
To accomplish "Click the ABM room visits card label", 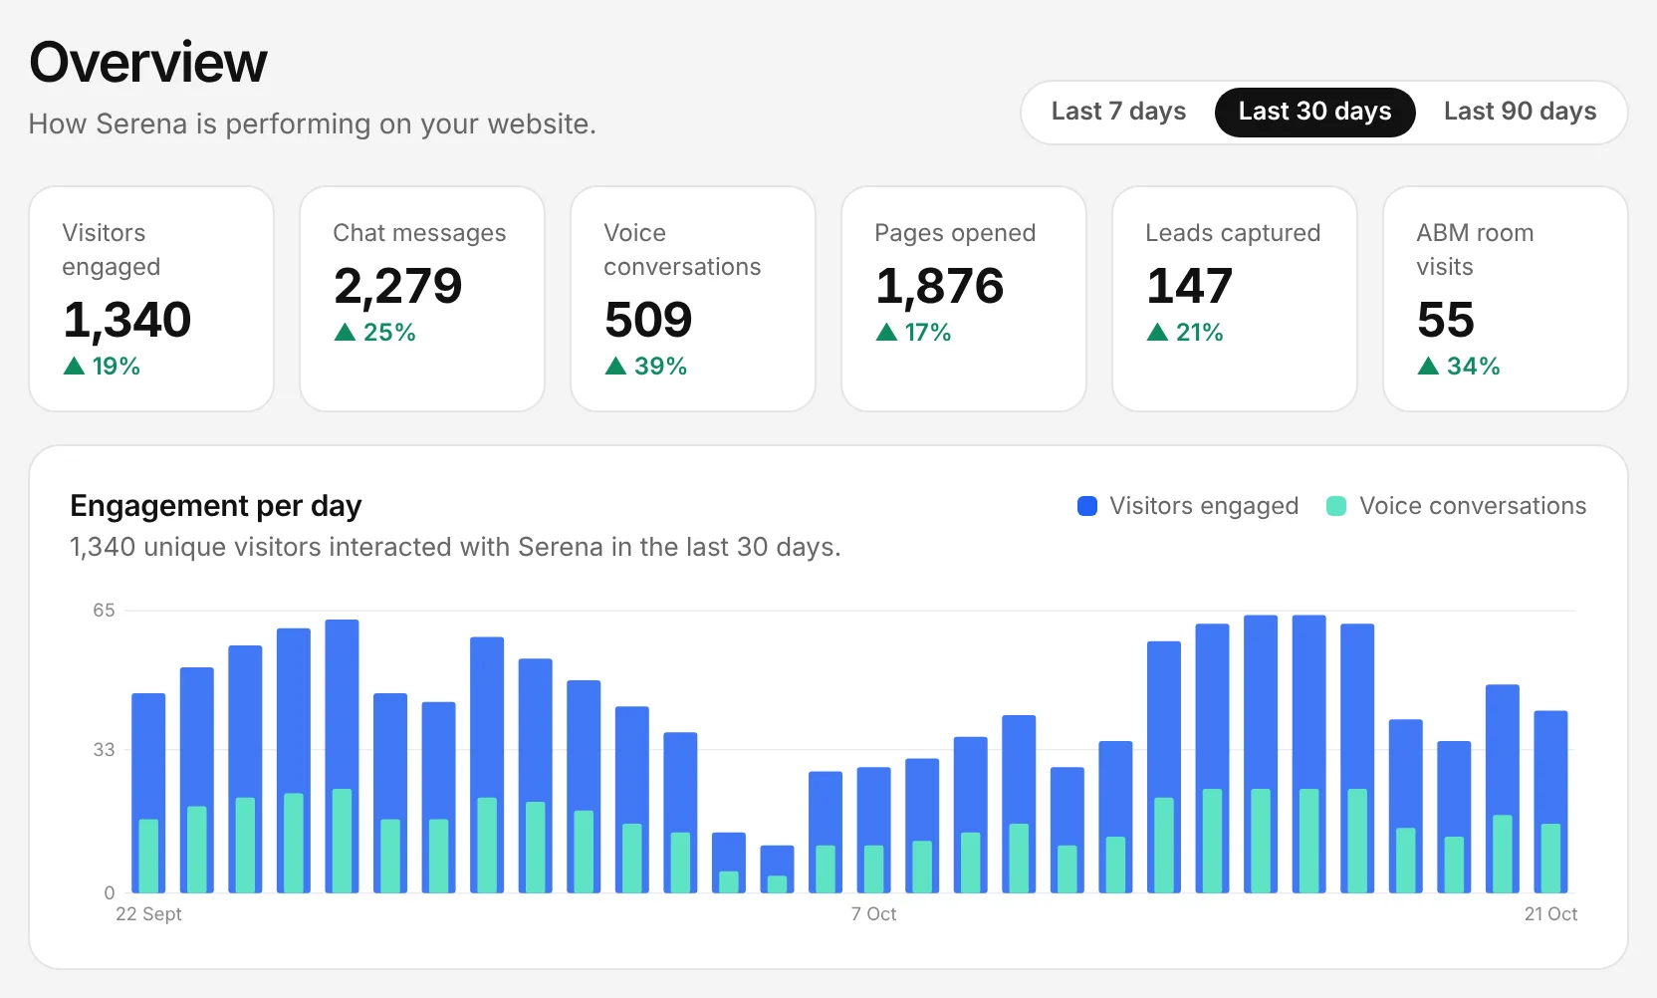I will point(1475,250).
